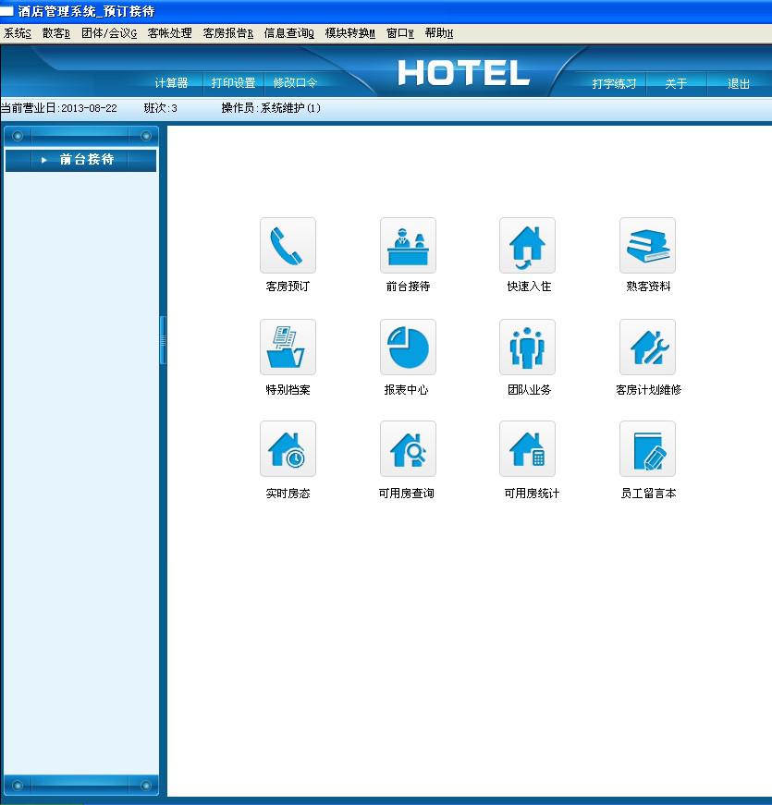Open the 团体/会议G menu
The image size is (772, 805).
click(x=109, y=33)
